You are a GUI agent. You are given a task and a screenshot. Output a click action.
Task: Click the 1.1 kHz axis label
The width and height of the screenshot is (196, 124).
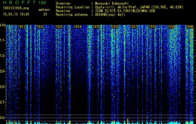pyautogui.click(x=2, y=40)
